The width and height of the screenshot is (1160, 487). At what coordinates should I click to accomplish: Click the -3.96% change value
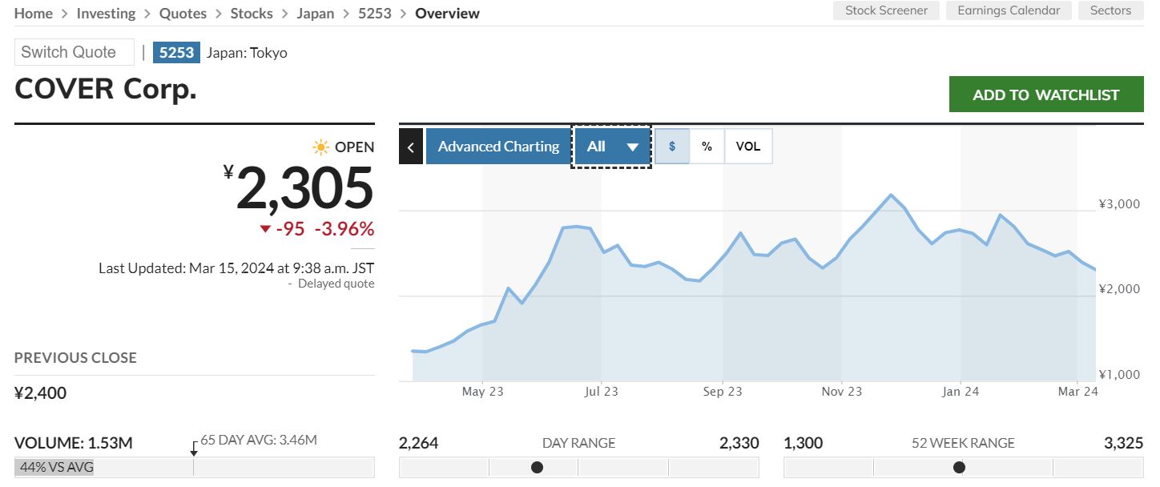[x=344, y=229]
